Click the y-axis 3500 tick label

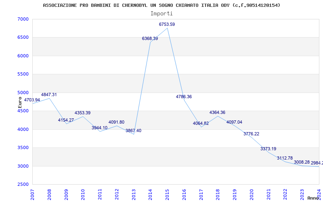22,148
